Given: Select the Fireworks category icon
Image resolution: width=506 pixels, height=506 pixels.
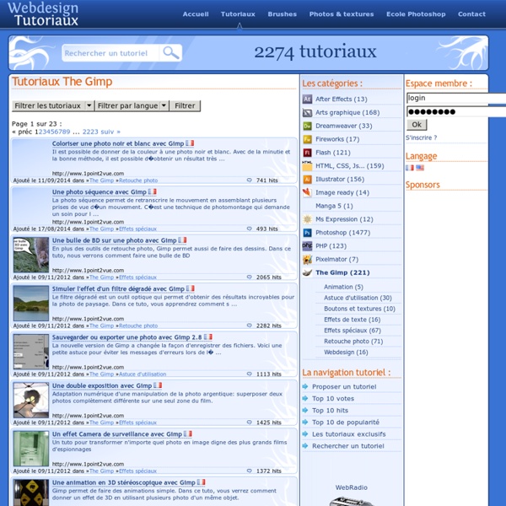Looking at the screenshot, I should click(x=307, y=139).
